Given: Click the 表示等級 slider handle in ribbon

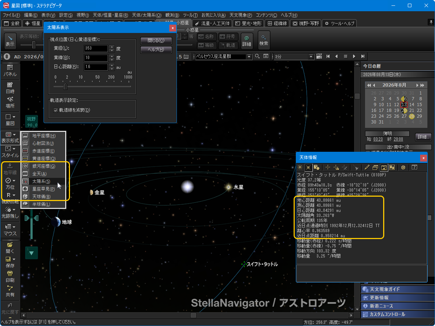Looking at the screenshot, I should point(34,45).
